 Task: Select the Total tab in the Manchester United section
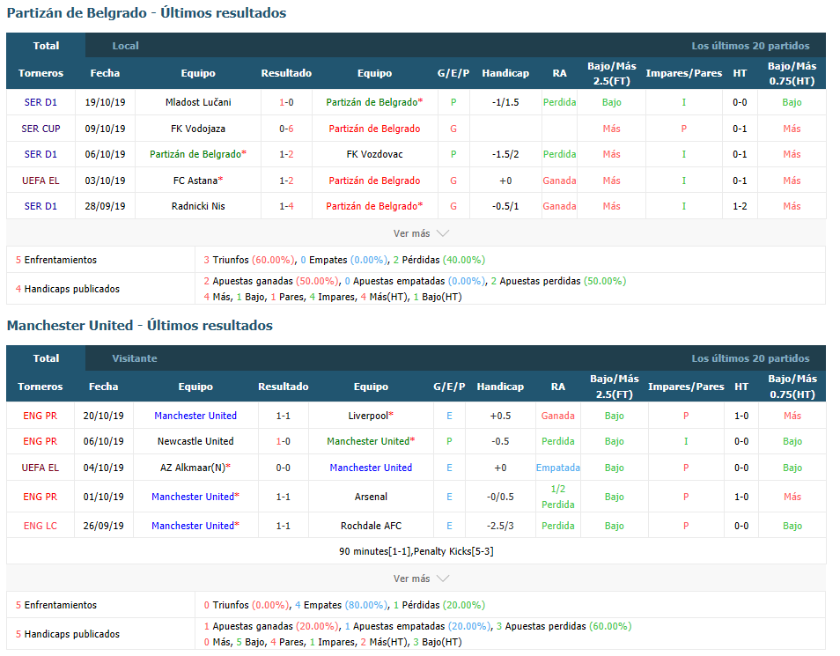click(x=46, y=358)
